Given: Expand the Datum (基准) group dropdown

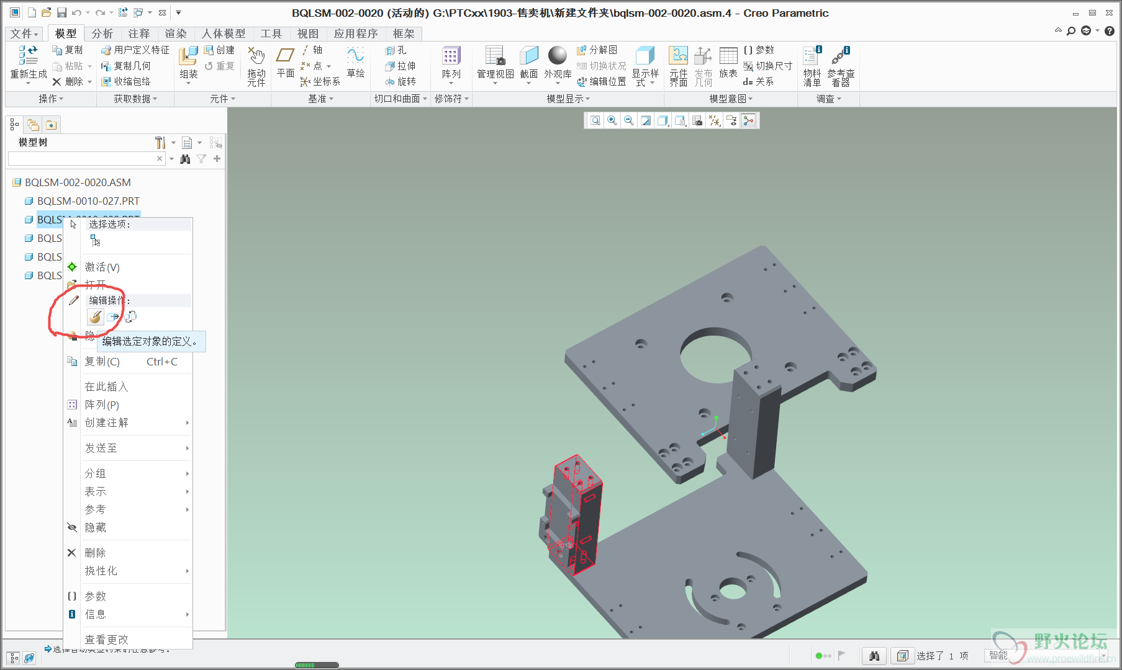Looking at the screenshot, I should 320,99.
